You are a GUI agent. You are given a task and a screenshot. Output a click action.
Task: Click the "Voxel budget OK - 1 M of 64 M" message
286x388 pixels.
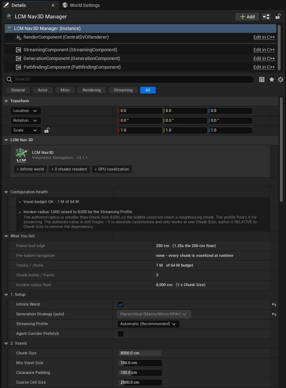pyautogui.click(x=51, y=202)
